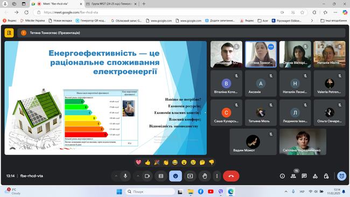
Task: Start presenting your screen
Action: tap(190, 176)
